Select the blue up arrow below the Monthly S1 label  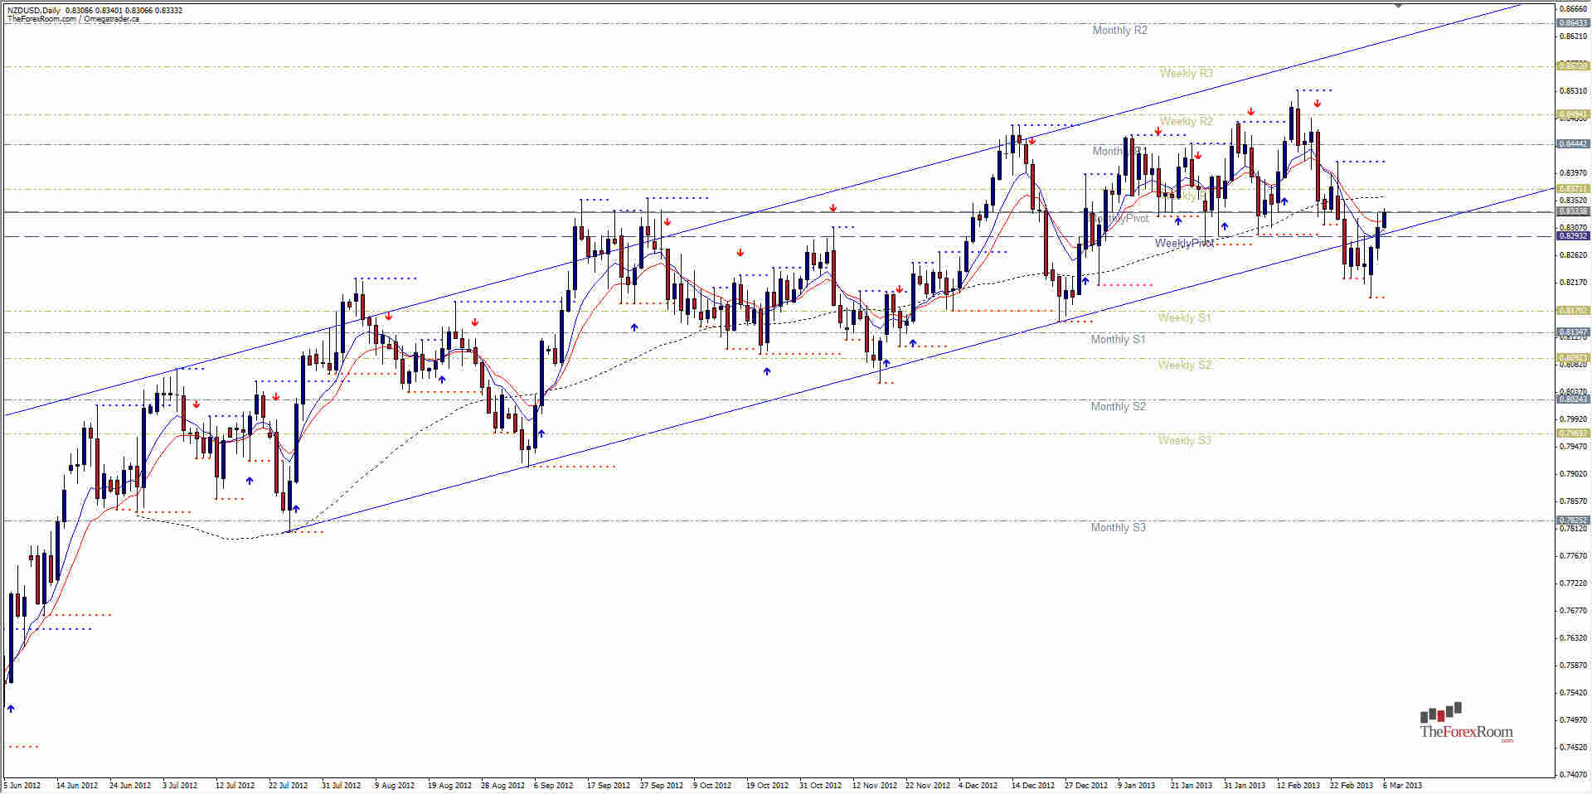point(913,342)
